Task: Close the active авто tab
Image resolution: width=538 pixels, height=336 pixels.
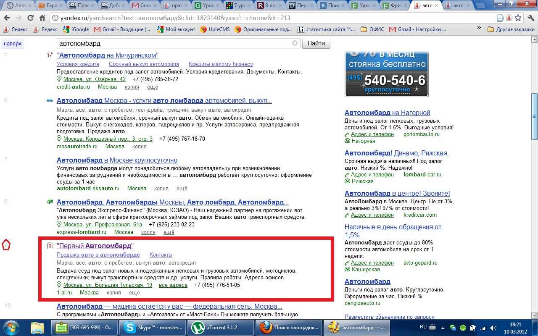Action: coord(437,5)
